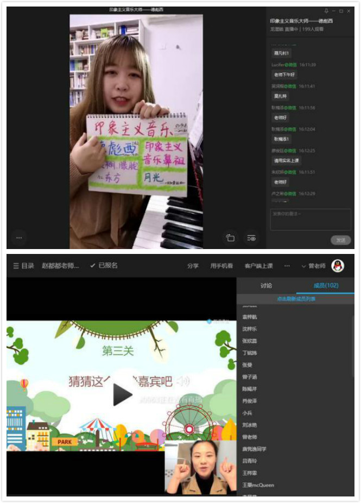Click the 老师下午好 chat message
361x503 pixels.
[x=284, y=74]
